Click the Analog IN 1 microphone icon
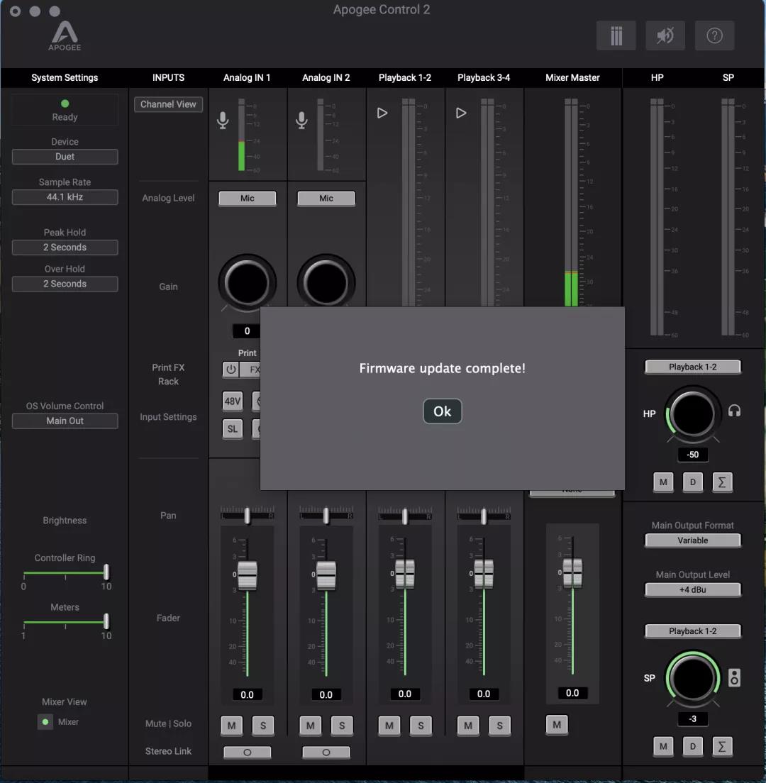The width and height of the screenshot is (766, 783). click(x=223, y=121)
